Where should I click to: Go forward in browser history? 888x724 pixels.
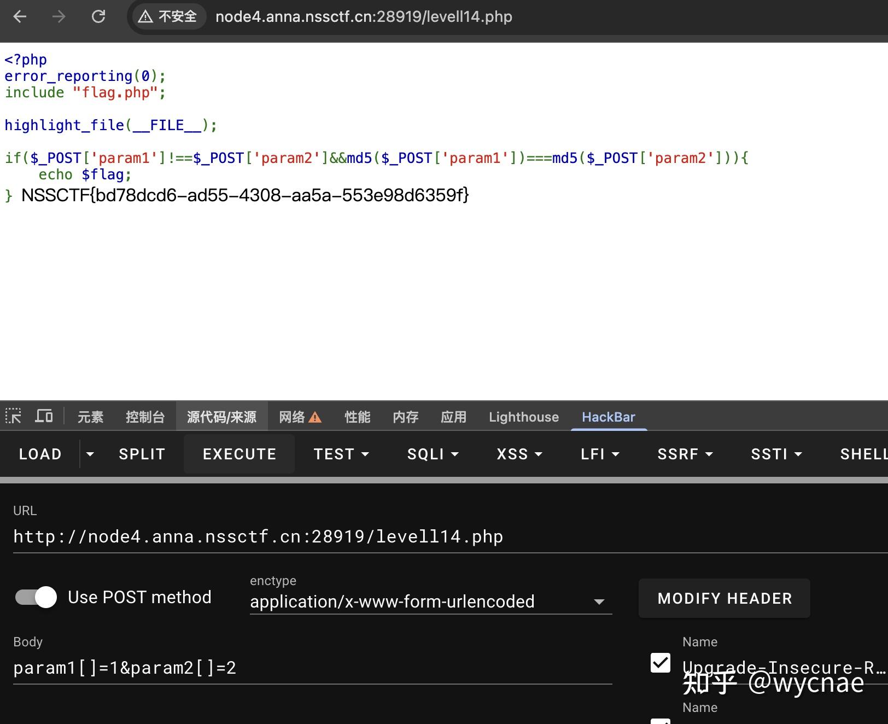(58, 16)
